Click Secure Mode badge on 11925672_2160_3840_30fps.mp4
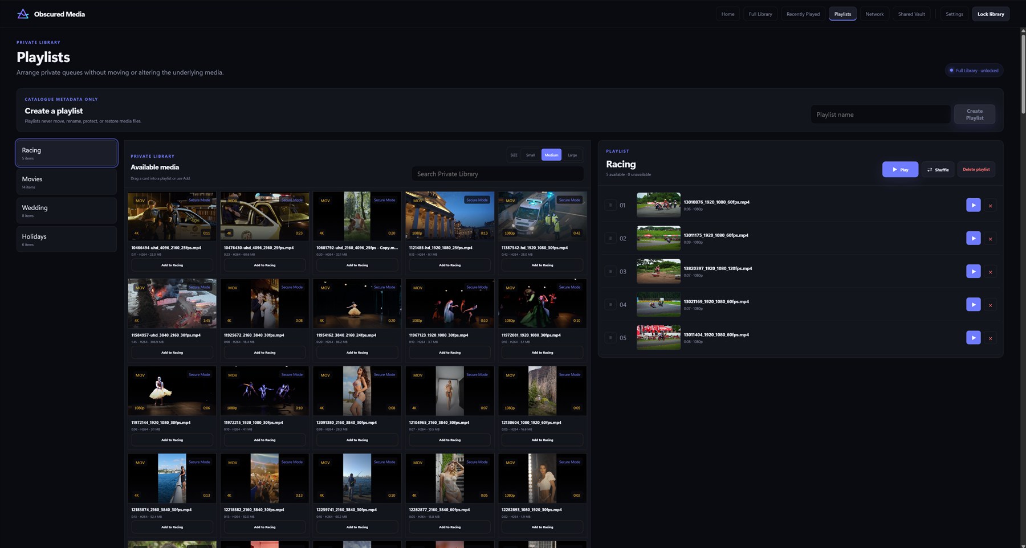Viewport: 1026px width, 548px height. (292, 287)
